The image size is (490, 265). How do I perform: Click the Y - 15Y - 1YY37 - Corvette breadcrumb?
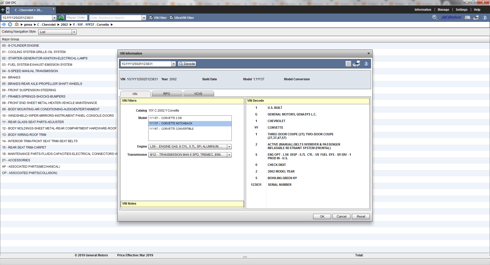pos(91,25)
